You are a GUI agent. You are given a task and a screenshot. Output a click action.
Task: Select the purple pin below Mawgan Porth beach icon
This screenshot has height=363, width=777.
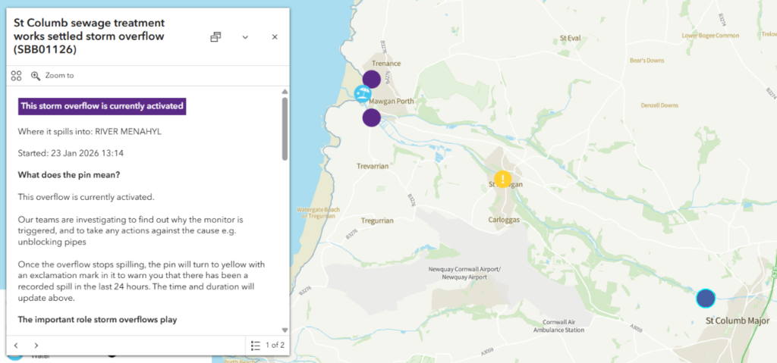[371, 117]
